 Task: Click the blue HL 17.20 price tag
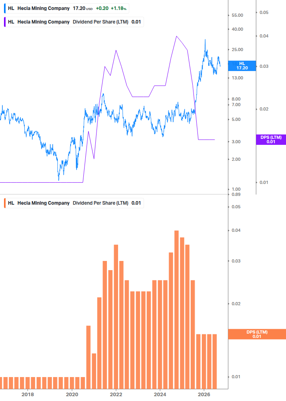pyautogui.click(x=242, y=66)
